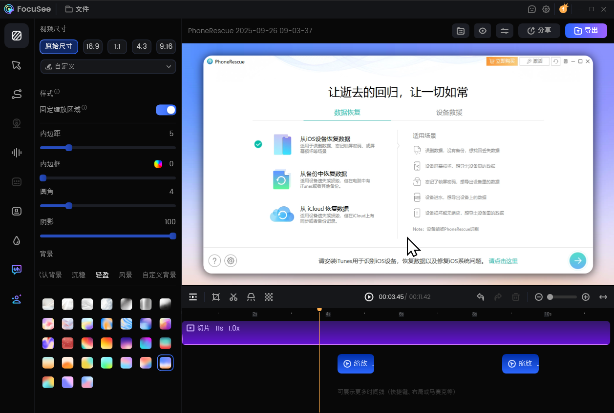The width and height of the screenshot is (614, 413).
Task: Switch to 风景 background tab
Action: (x=126, y=275)
